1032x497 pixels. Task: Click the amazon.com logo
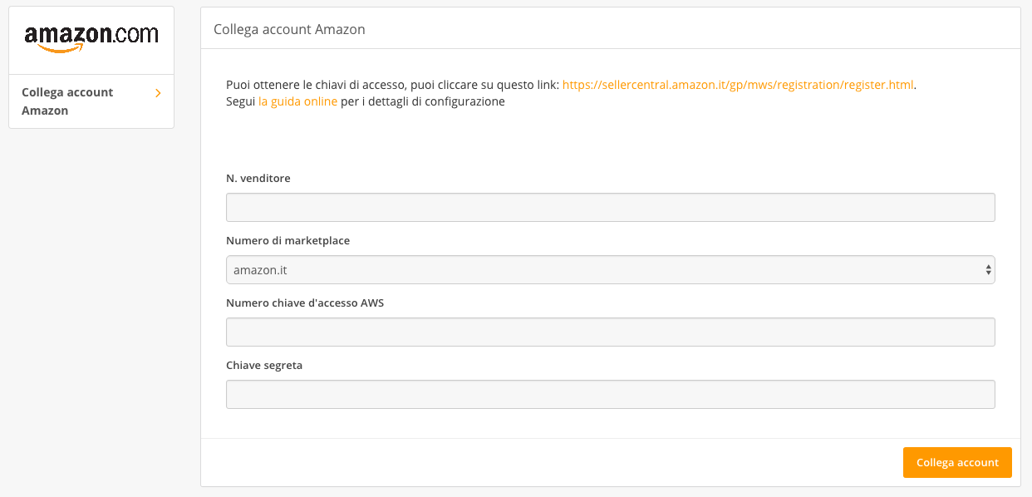point(91,35)
